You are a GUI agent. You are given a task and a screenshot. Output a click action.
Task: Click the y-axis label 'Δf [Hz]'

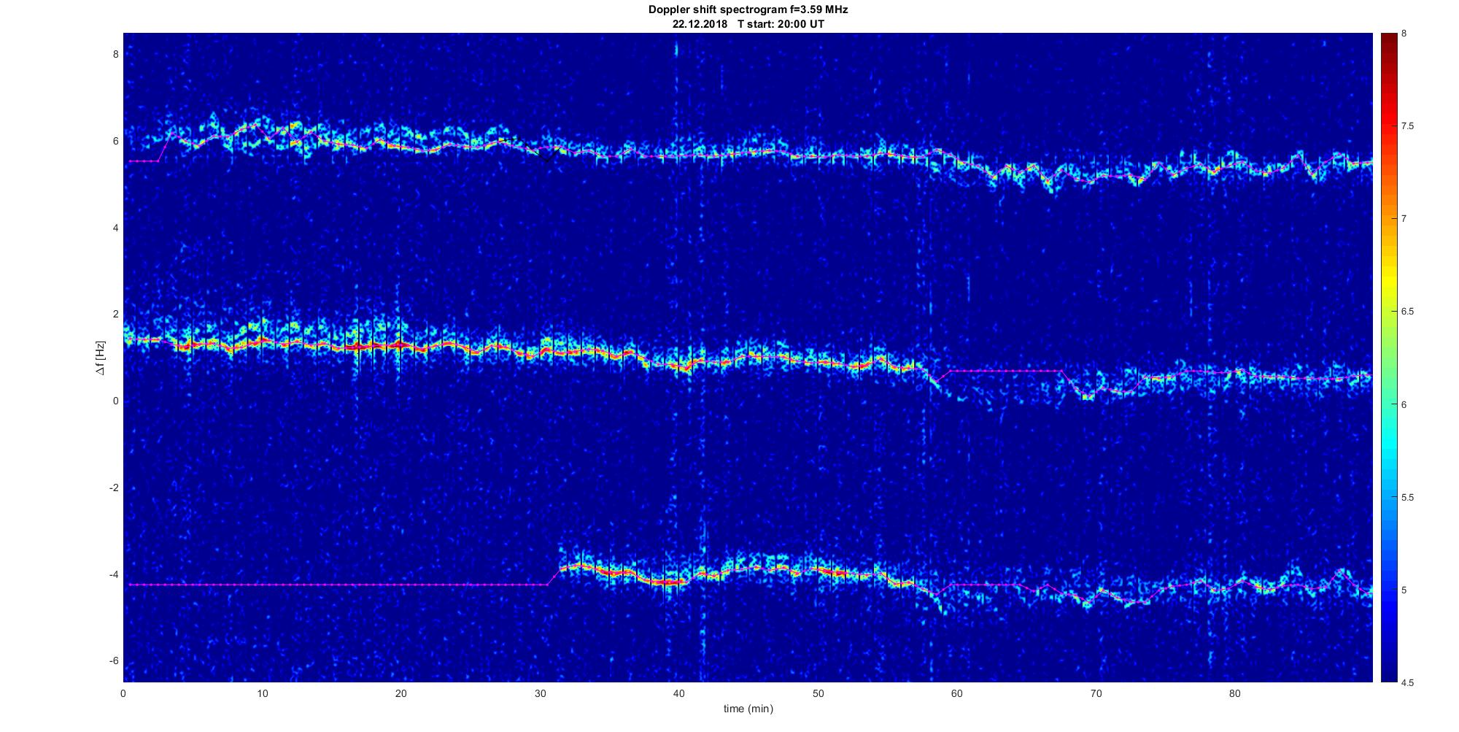point(100,358)
